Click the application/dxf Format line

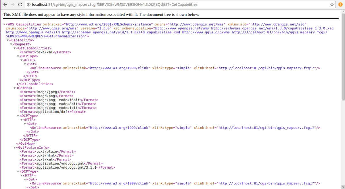pyautogui.click(x=52, y=112)
